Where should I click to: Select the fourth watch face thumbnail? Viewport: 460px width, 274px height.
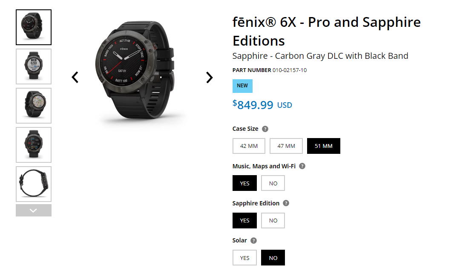click(34, 145)
